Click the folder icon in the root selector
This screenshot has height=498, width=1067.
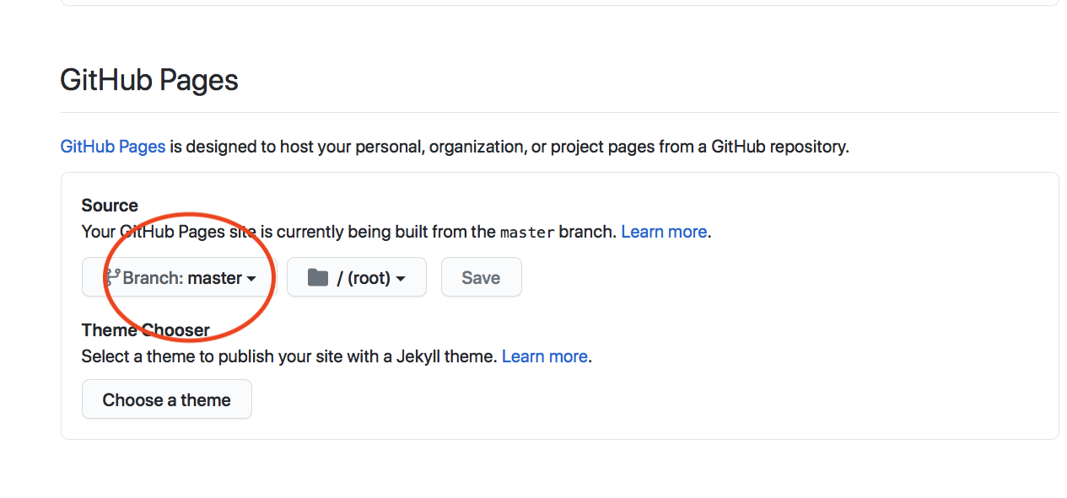point(317,277)
